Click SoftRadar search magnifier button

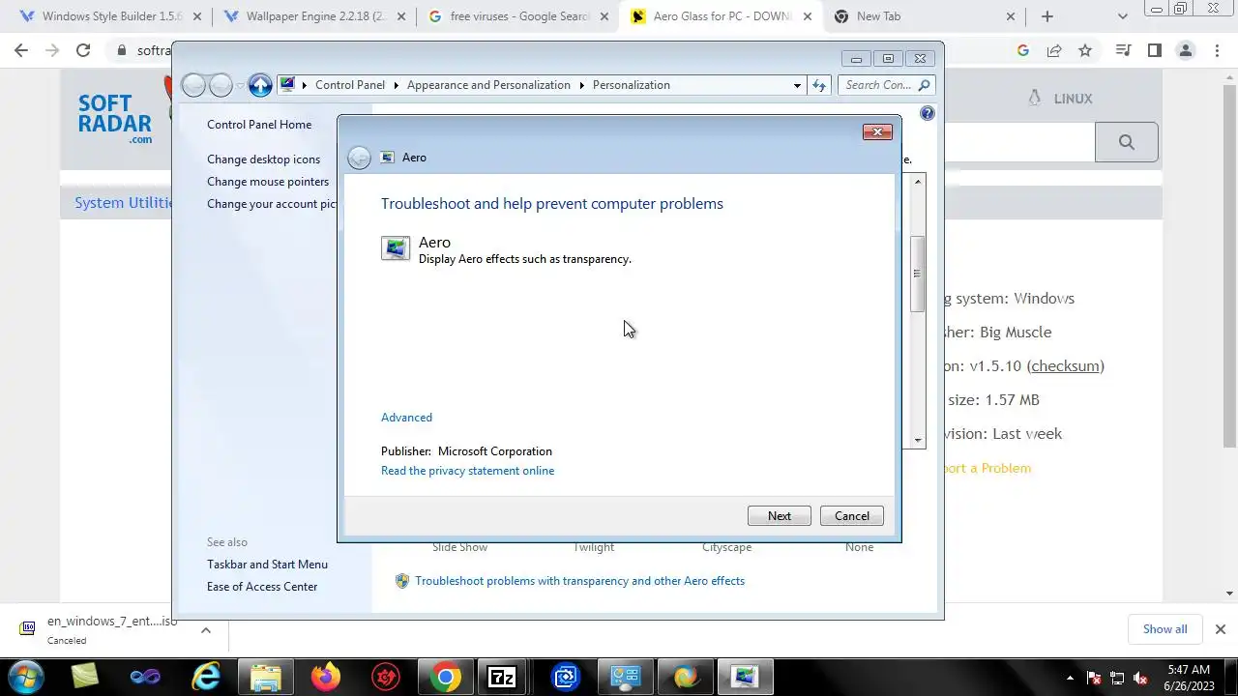[1127, 142]
